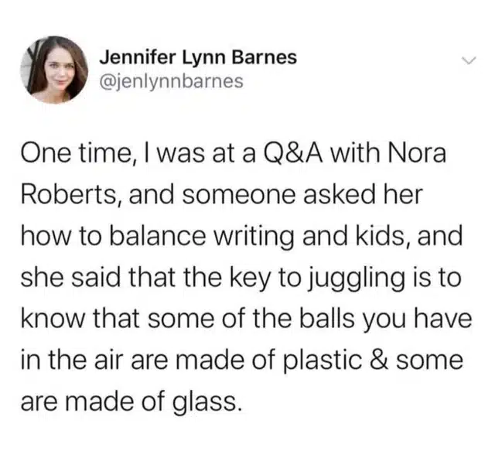Click the tweet line starting "One time"
Screen dimensions: 495x451
click(234, 154)
